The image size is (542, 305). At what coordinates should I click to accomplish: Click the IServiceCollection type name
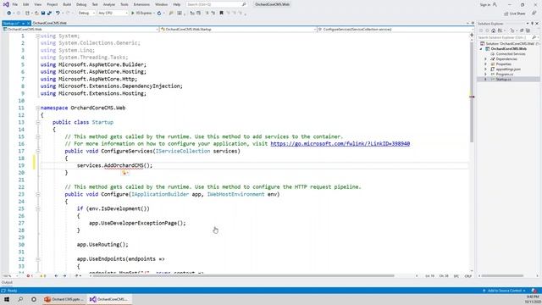click(x=183, y=151)
